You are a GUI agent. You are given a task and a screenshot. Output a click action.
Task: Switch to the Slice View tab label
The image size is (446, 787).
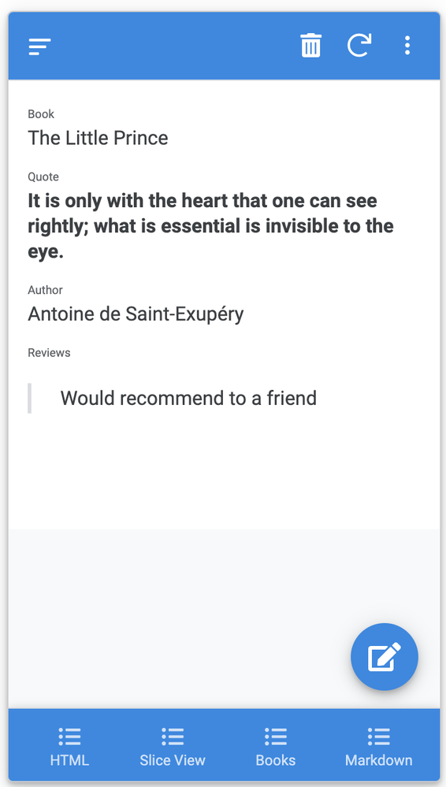pyautogui.click(x=173, y=760)
